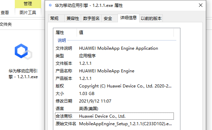The width and height of the screenshot is (212, 130).
Task: Select the 大小 1.03 GB row
Action: click(x=114, y=94)
